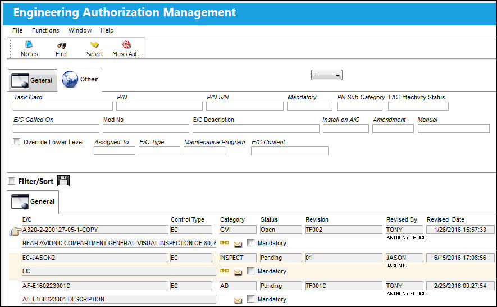Click the REAR AVIONIC COMPARTMENT description field
This screenshot has height=307, width=497.
click(119, 244)
